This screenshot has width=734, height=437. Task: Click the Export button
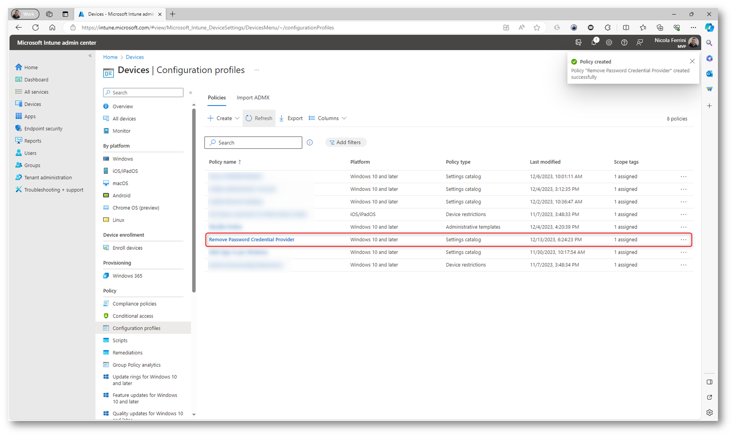pos(291,118)
